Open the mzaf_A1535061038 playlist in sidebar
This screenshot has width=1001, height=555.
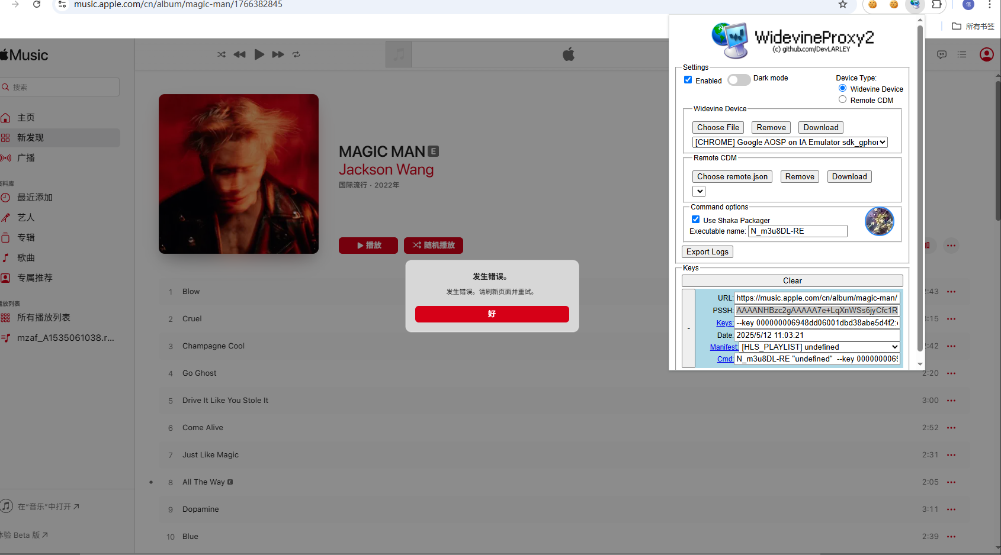coord(59,338)
